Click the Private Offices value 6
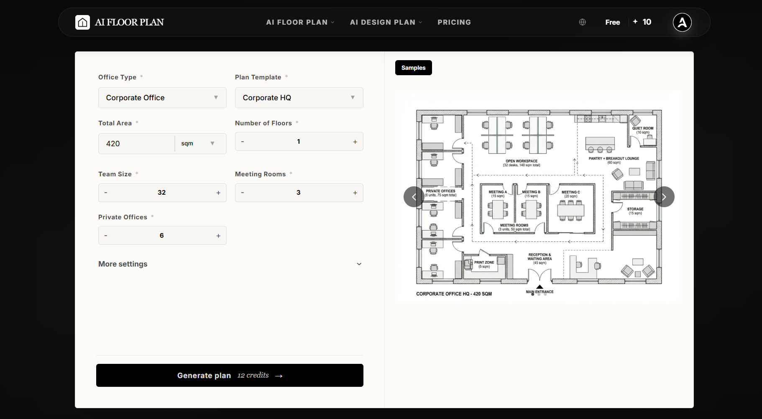The image size is (762, 419). (x=162, y=236)
